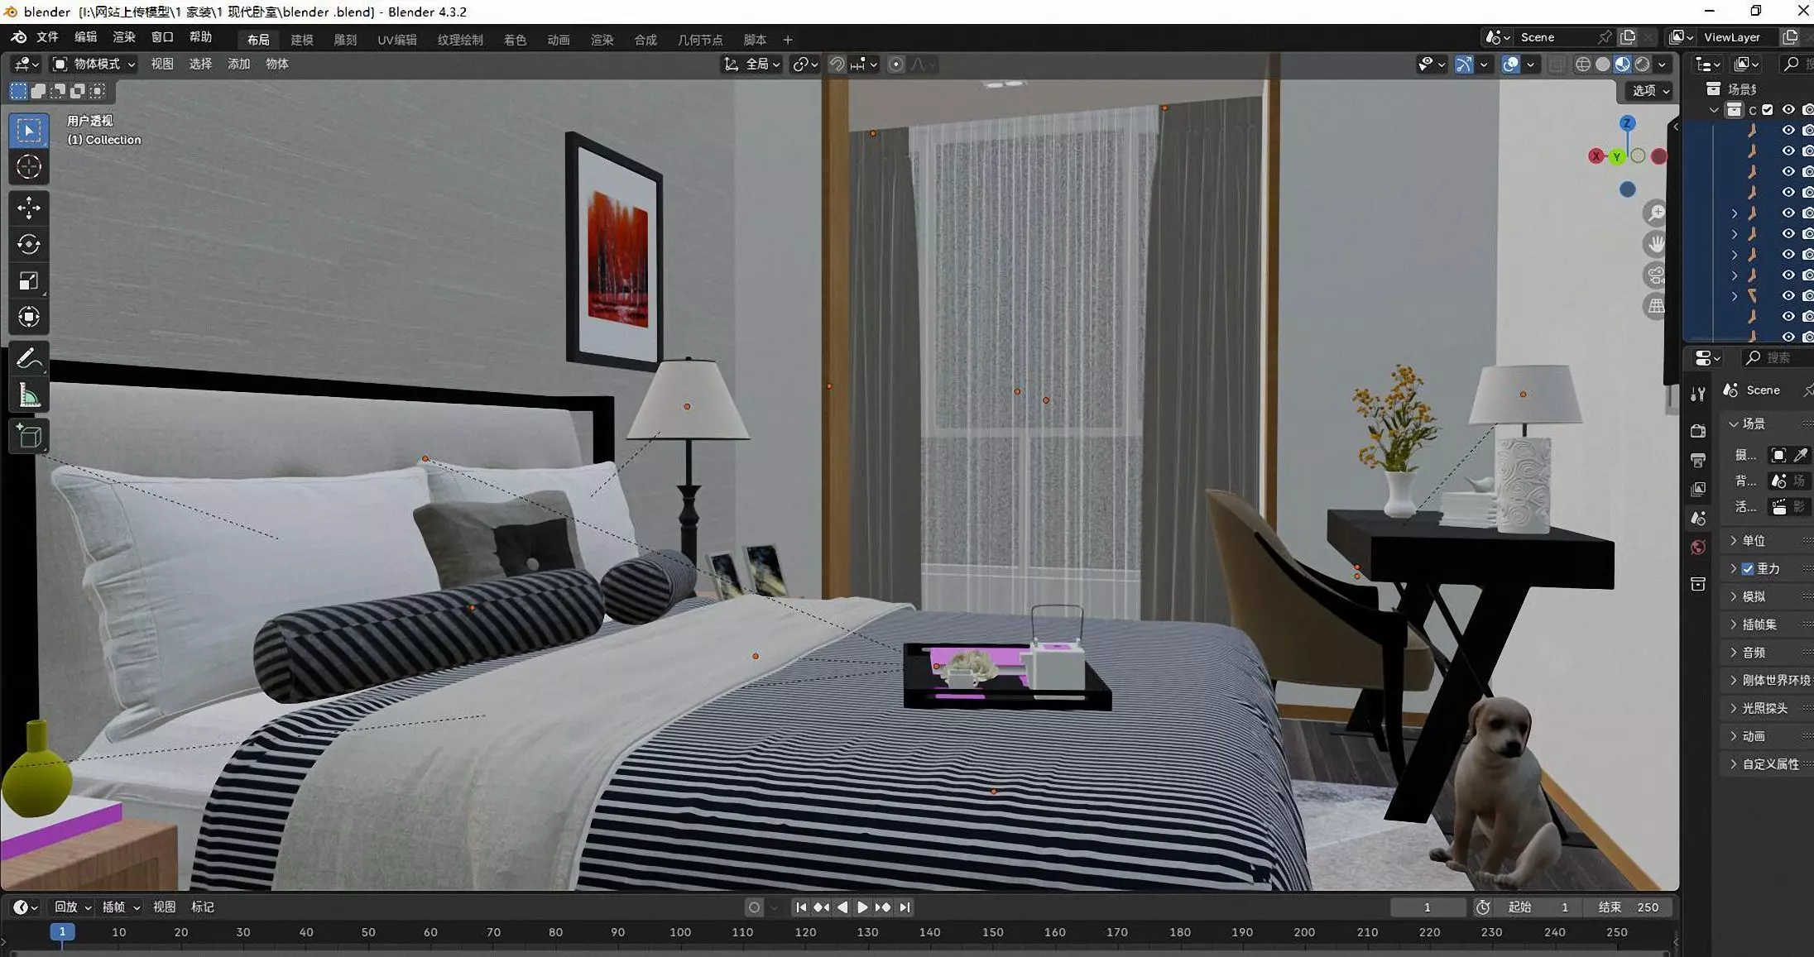Switch to the 几何节点 workspace tab
The image size is (1814, 957).
point(700,40)
